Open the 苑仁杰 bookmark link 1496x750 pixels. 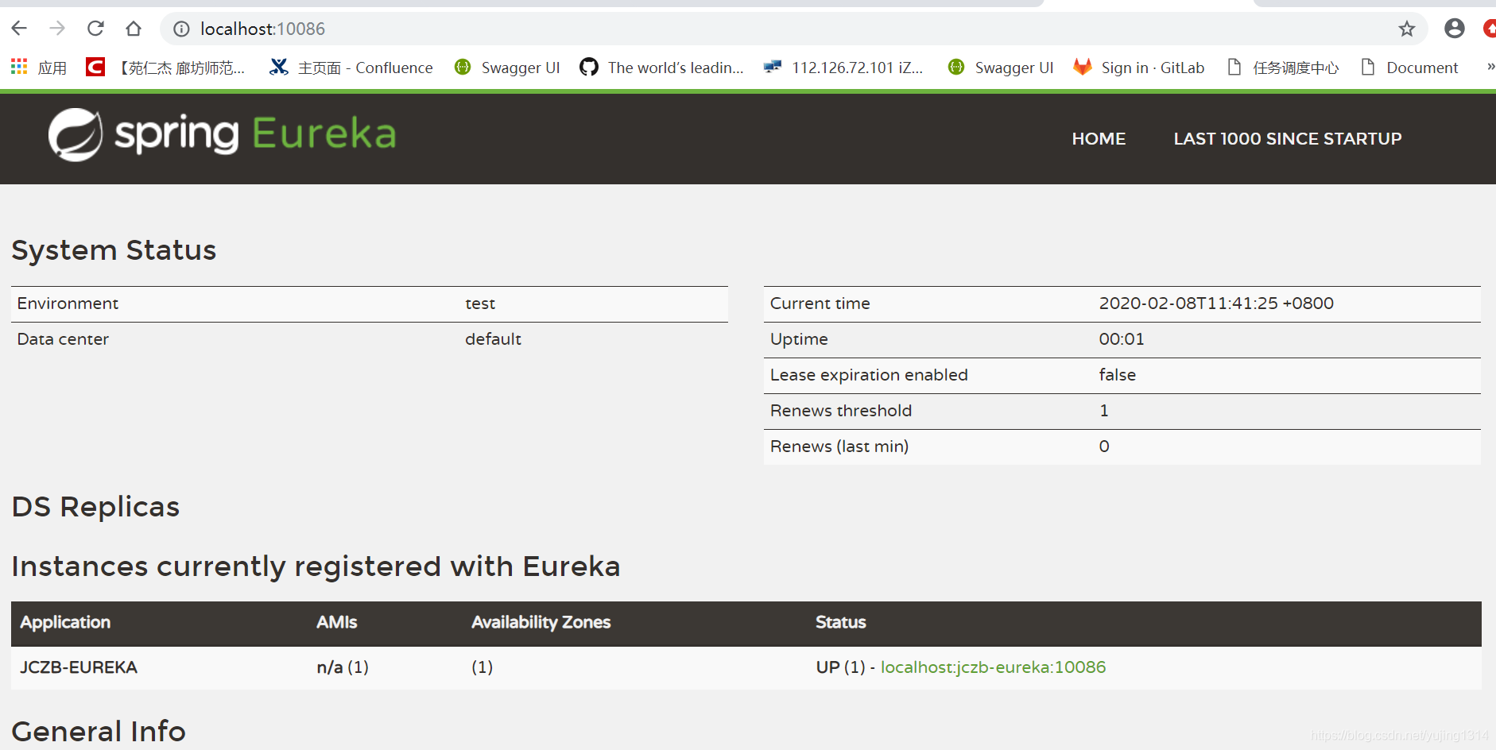pyautogui.click(x=182, y=68)
